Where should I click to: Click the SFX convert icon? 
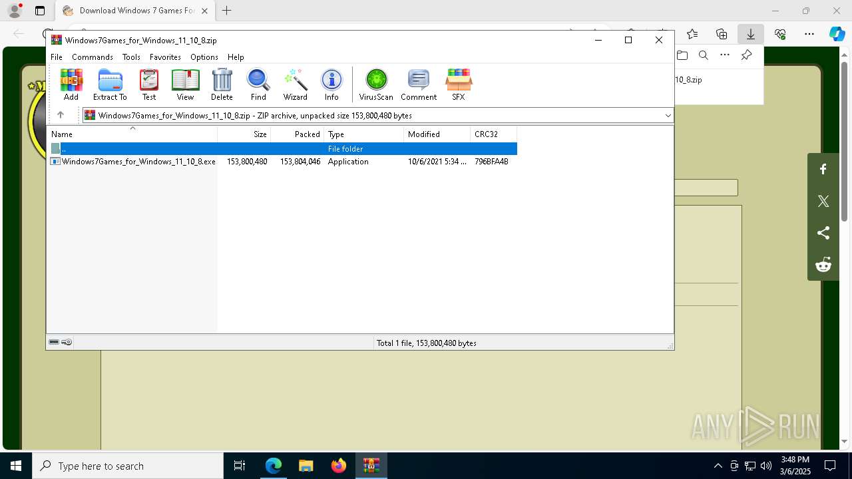click(x=459, y=84)
